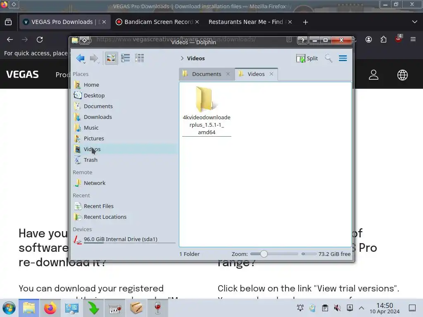Image resolution: width=423 pixels, height=317 pixels.
Task: Switch to the Documents tab in Dolphin
Action: tap(207, 74)
